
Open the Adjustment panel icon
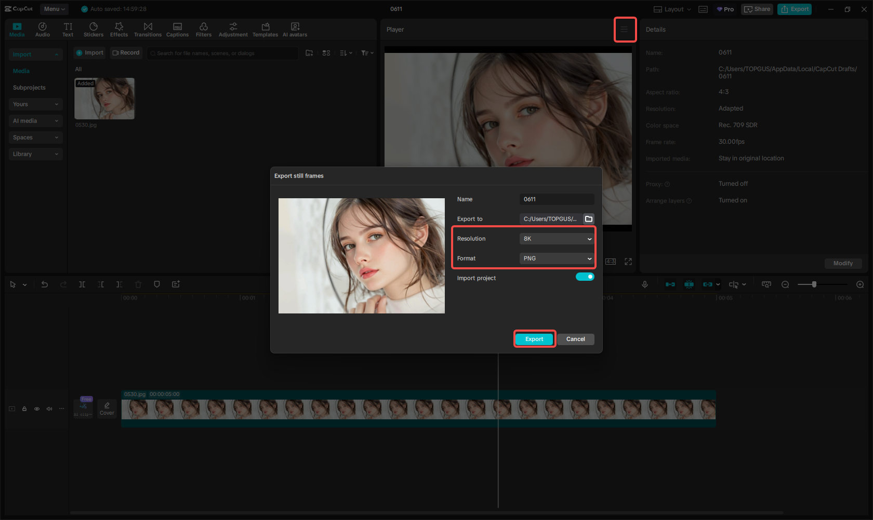(233, 30)
